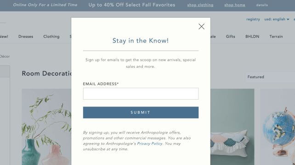View promotion details in top banner
Viewport: 295px width, 165px height.
pyautogui.click(x=262, y=5)
